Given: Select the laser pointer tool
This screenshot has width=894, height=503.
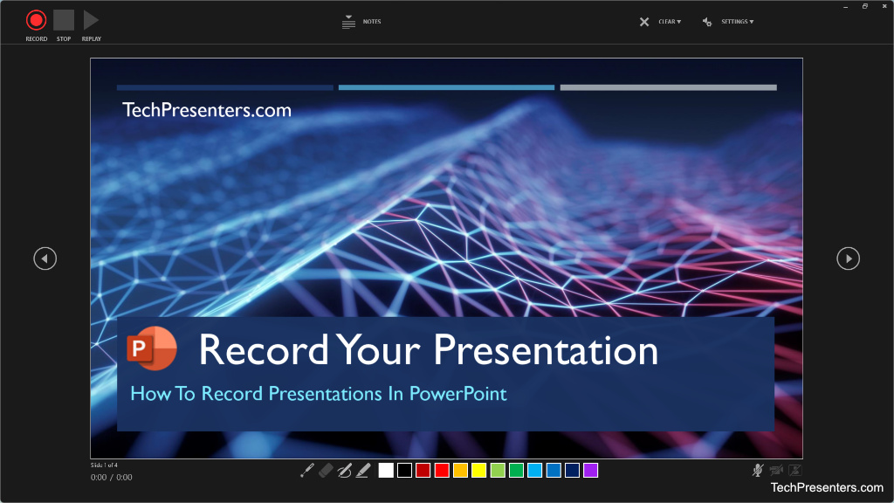Looking at the screenshot, I should point(306,471).
